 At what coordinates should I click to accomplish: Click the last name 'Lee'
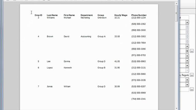pos(48,61)
